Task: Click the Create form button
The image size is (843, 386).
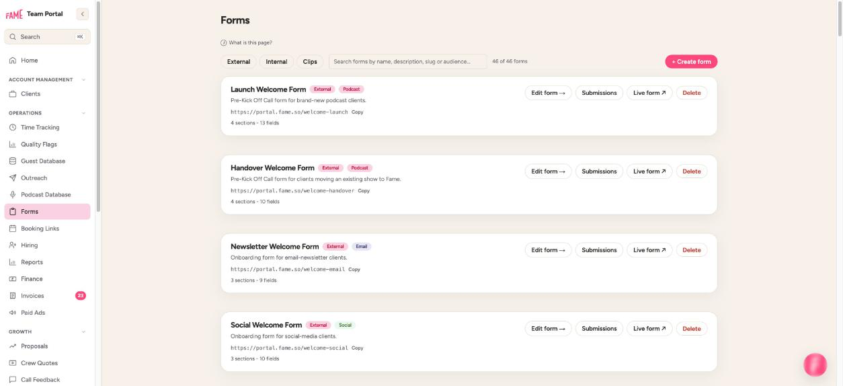Action: (691, 62)
